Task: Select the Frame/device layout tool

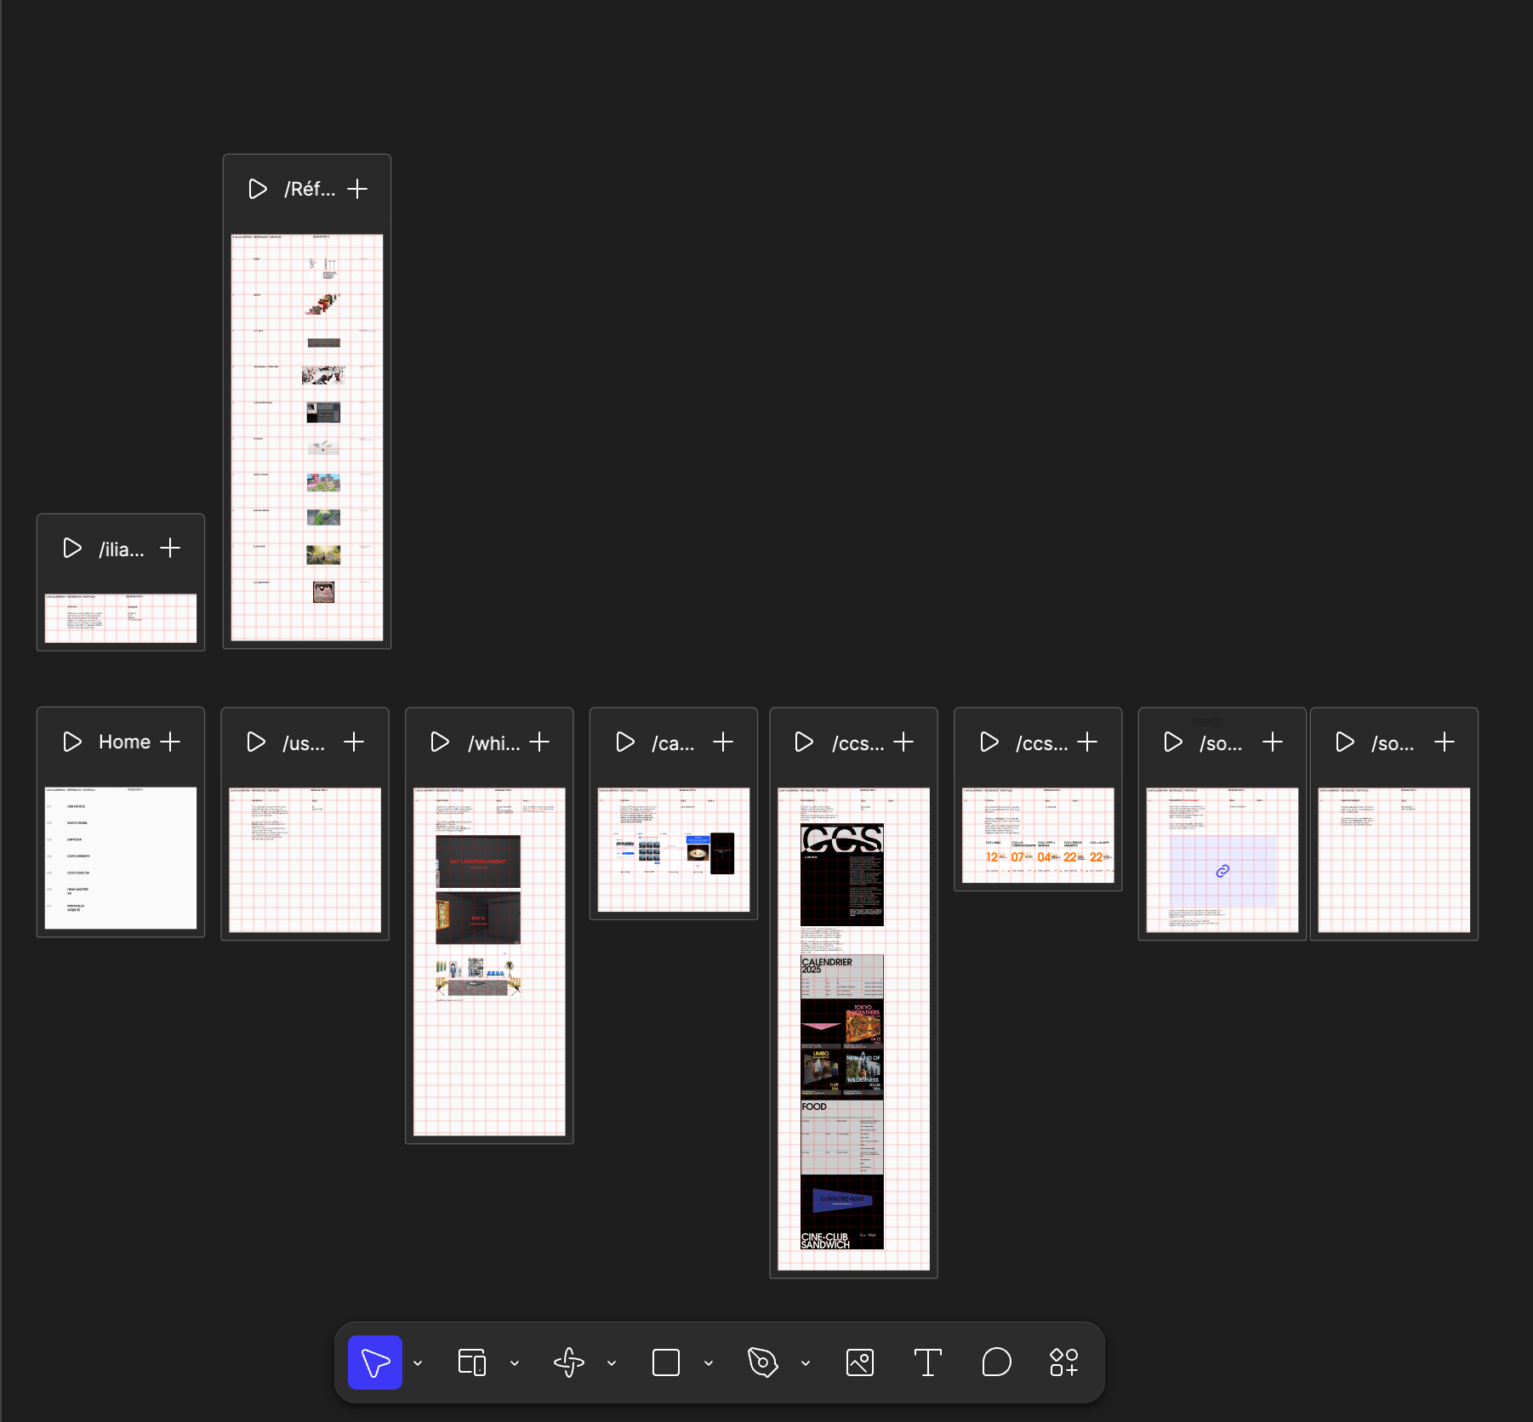Action: (x=471, y=1362)
